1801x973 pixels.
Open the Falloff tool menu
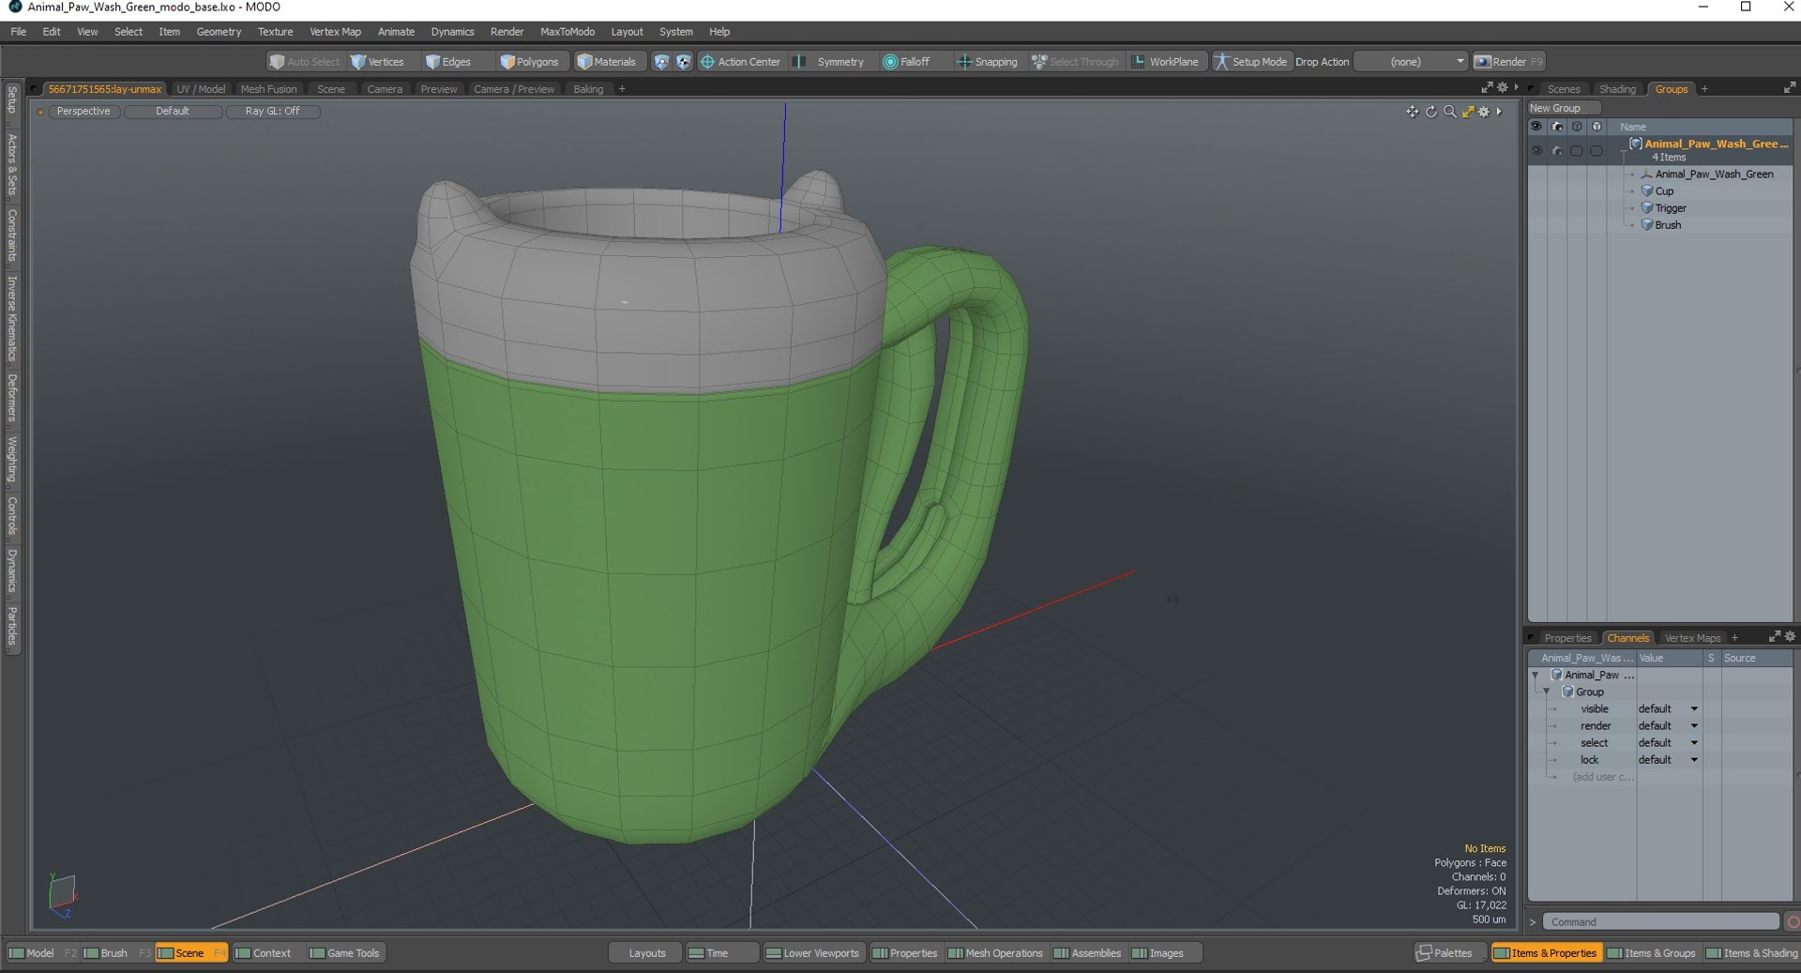tap(906, 62)
